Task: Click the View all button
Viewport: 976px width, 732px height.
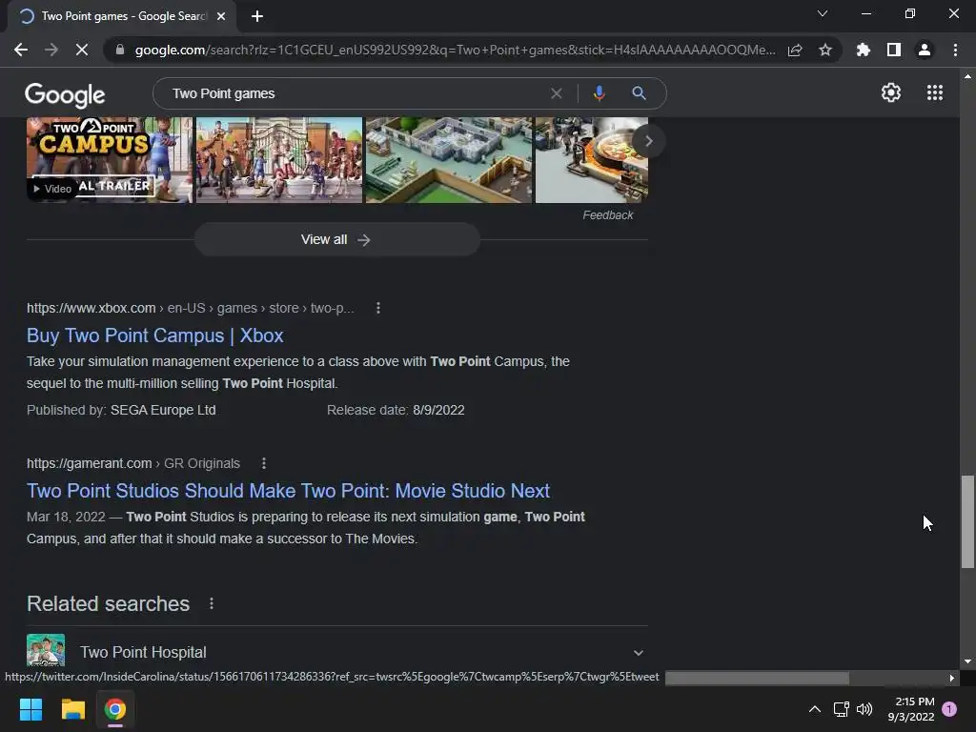Action: 336,239
